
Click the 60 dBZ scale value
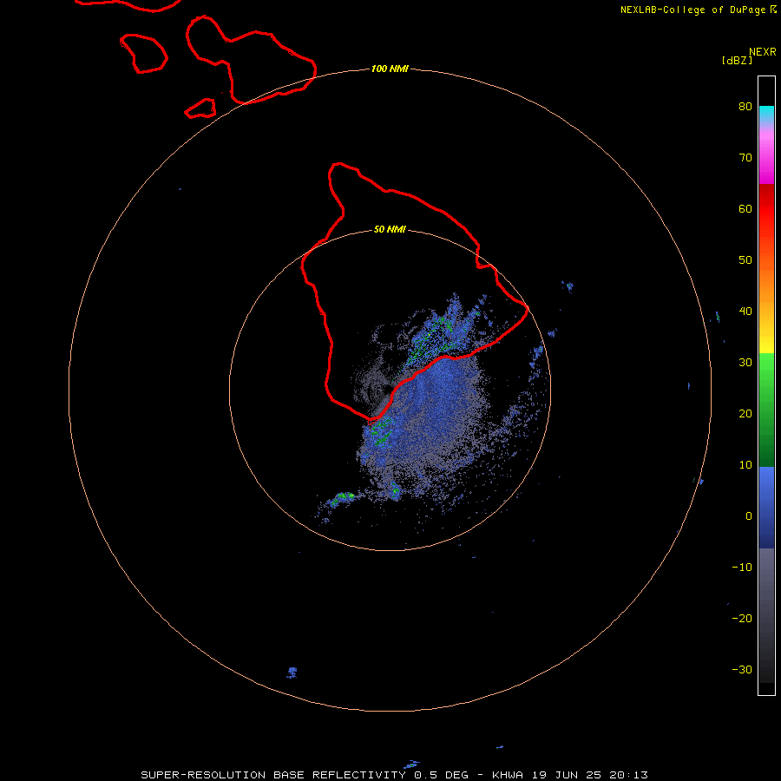tap(745, 209)
